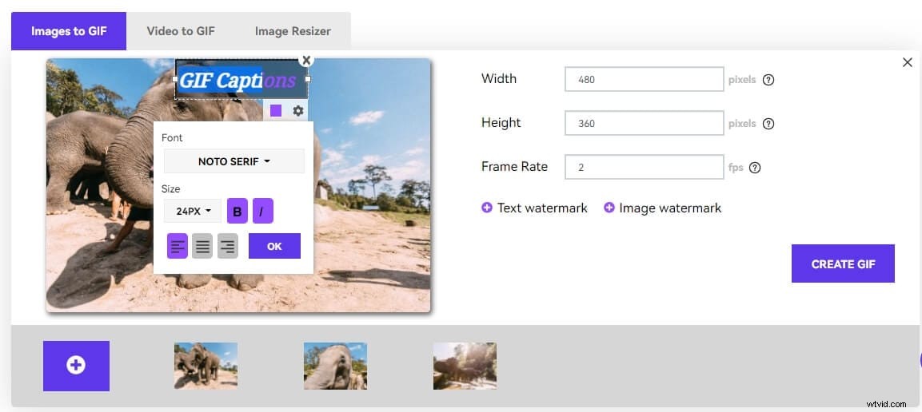The image size is (922, 412).
Task: Go to the Image Resizer tab
Action: [293, 31]
